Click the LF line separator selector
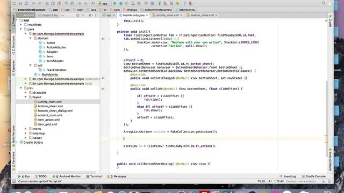The width and height of the screenshot is (344, 193). [x=269, y=181]
